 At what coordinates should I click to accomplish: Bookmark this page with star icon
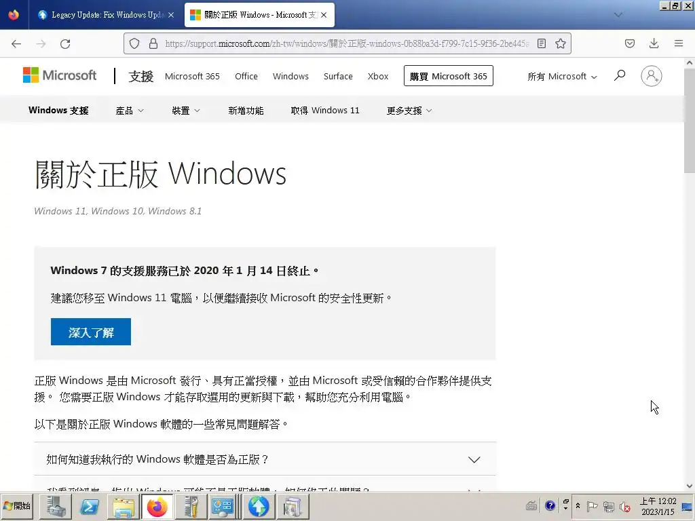[560, 43]
